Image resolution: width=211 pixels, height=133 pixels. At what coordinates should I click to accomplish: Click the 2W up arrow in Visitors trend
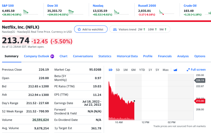[144, 29]
